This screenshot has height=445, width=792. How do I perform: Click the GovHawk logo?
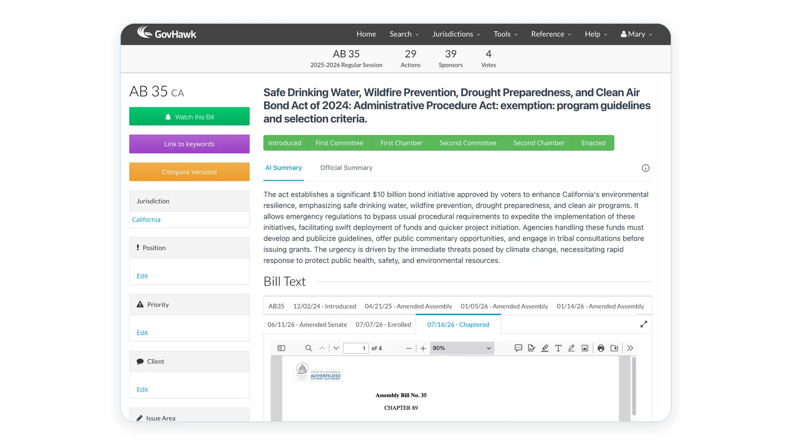point(167,33)
